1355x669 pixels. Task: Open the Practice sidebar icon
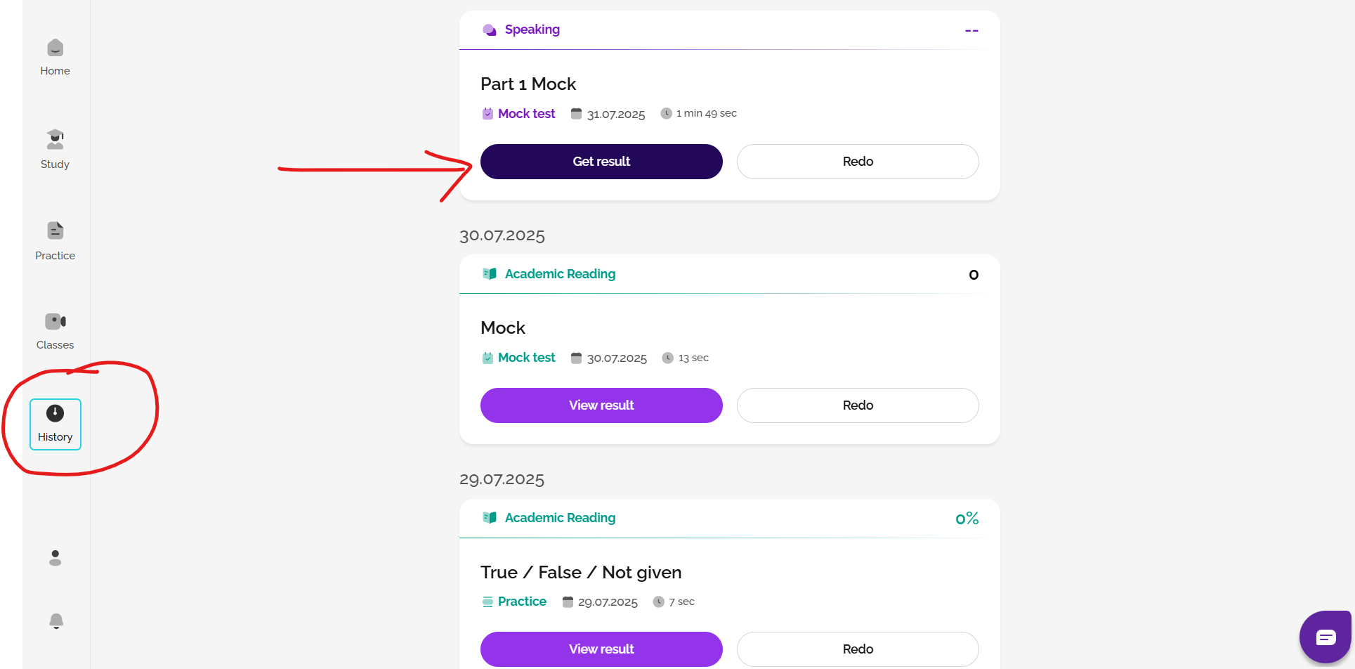(x=55, y=231)
